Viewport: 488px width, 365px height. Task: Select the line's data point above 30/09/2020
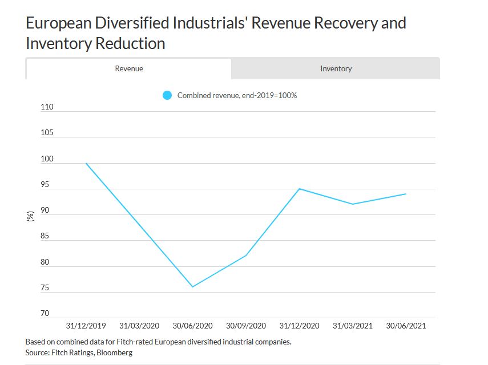(246, 255)
